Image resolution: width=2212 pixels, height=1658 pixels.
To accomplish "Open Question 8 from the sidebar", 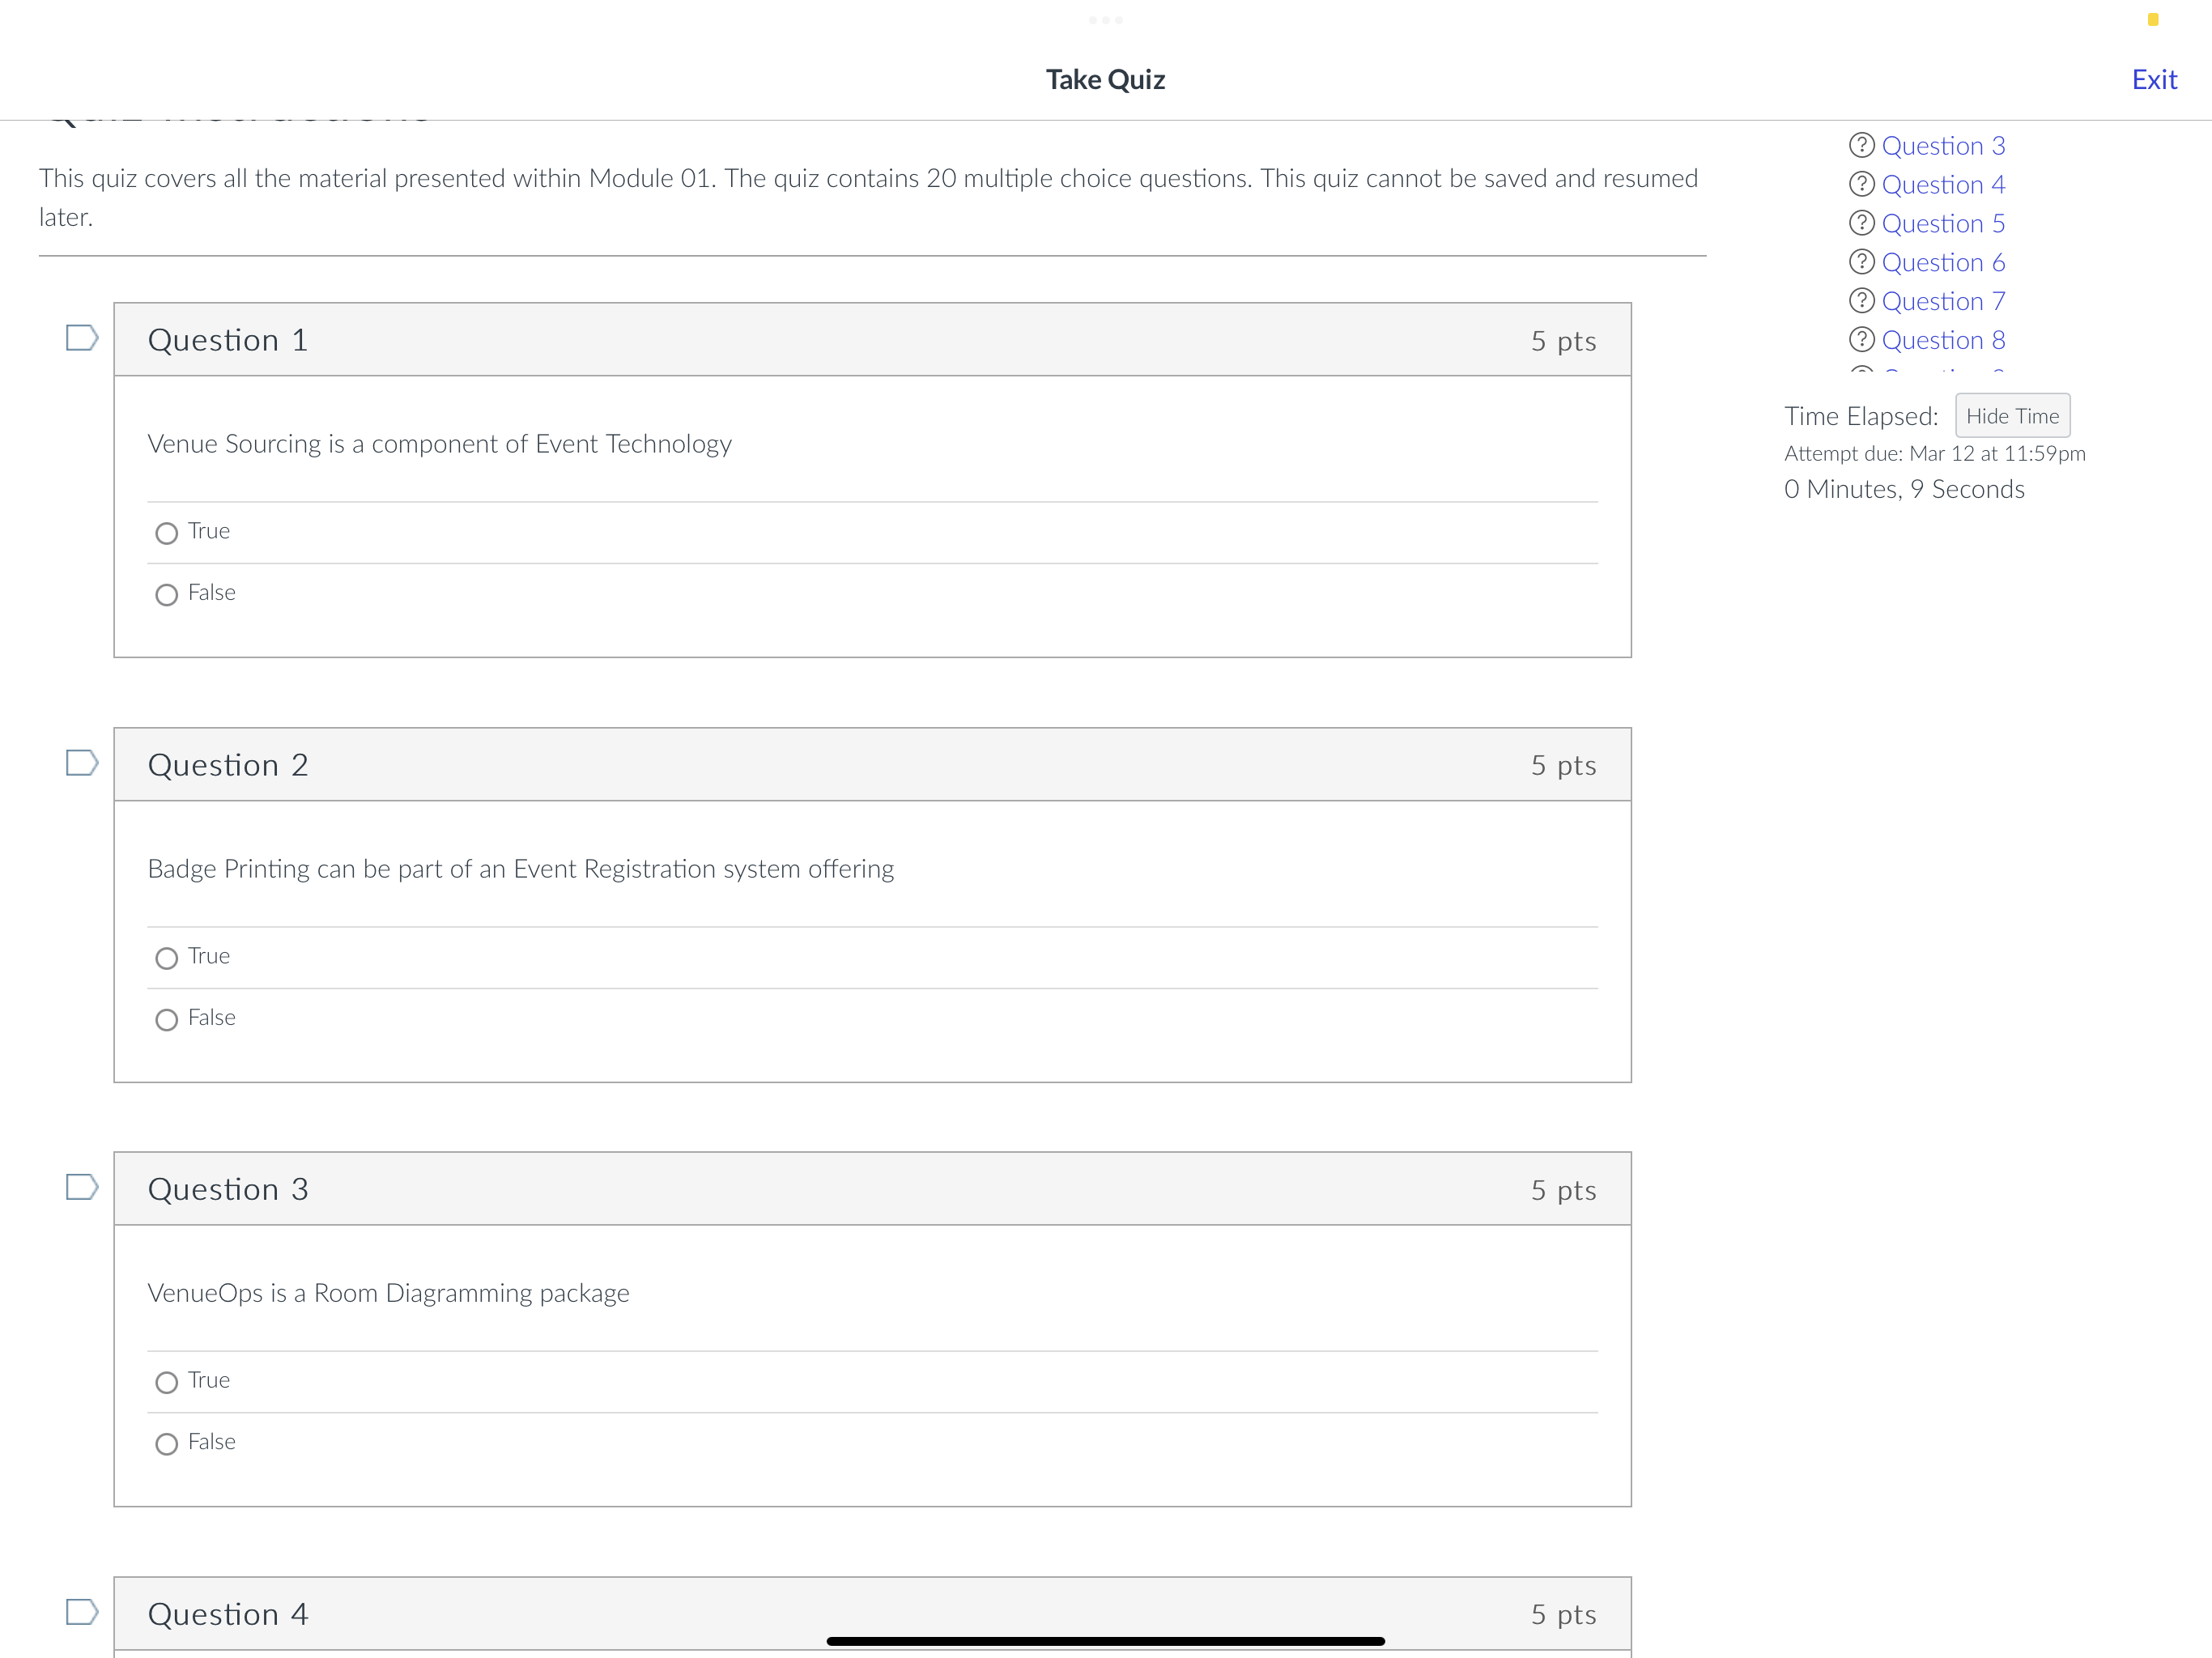I will tap(1941, 340).
